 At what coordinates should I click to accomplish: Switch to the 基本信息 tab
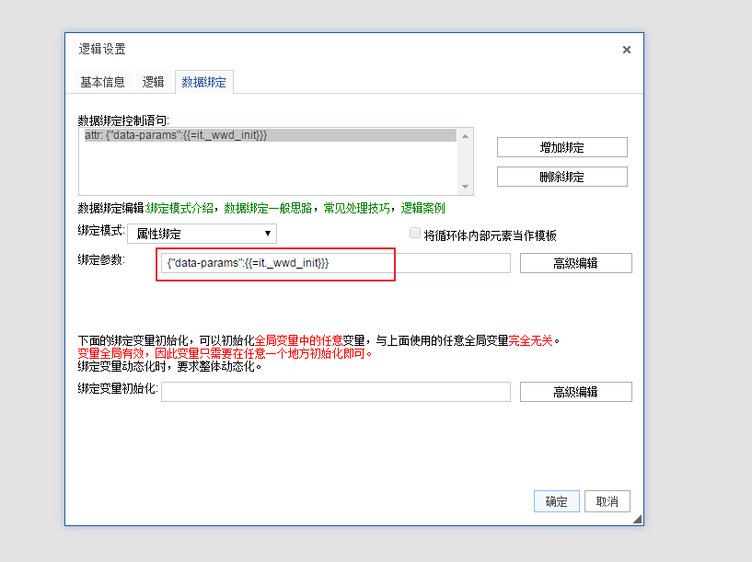tap(102, 82)
